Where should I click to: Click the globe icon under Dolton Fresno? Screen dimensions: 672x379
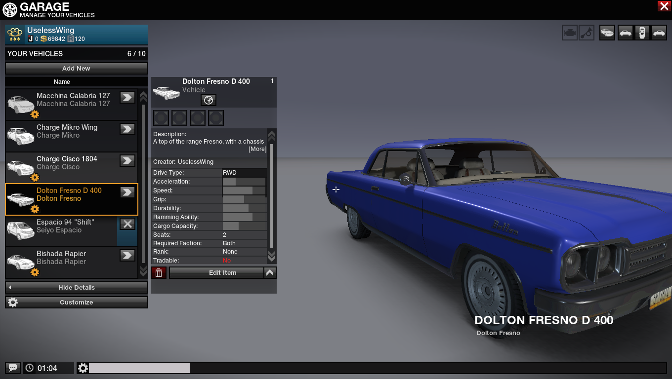pyautogui.click(x=209, y=100)
